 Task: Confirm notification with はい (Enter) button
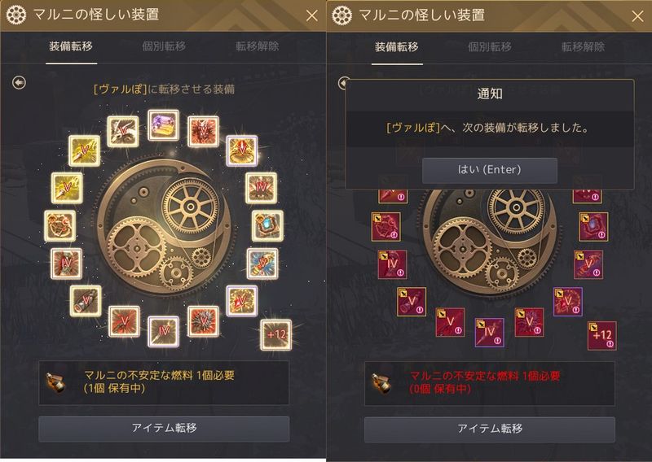pos(490,170)
